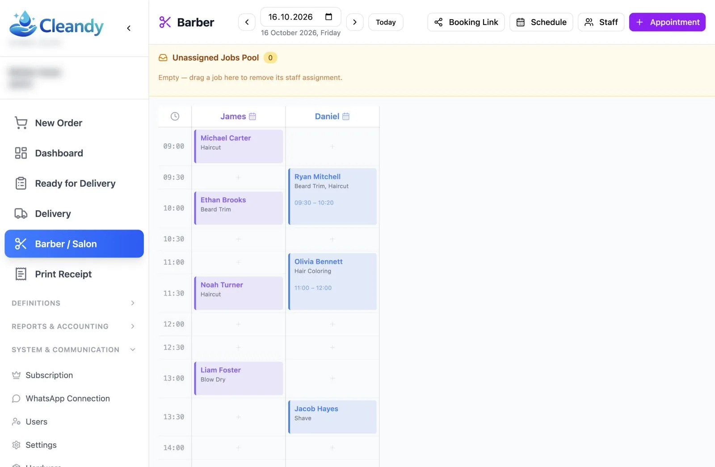The image size is (715, 467).
Task: Open the Staff management button
Action: pyautogui.click(x=601, y=22)
